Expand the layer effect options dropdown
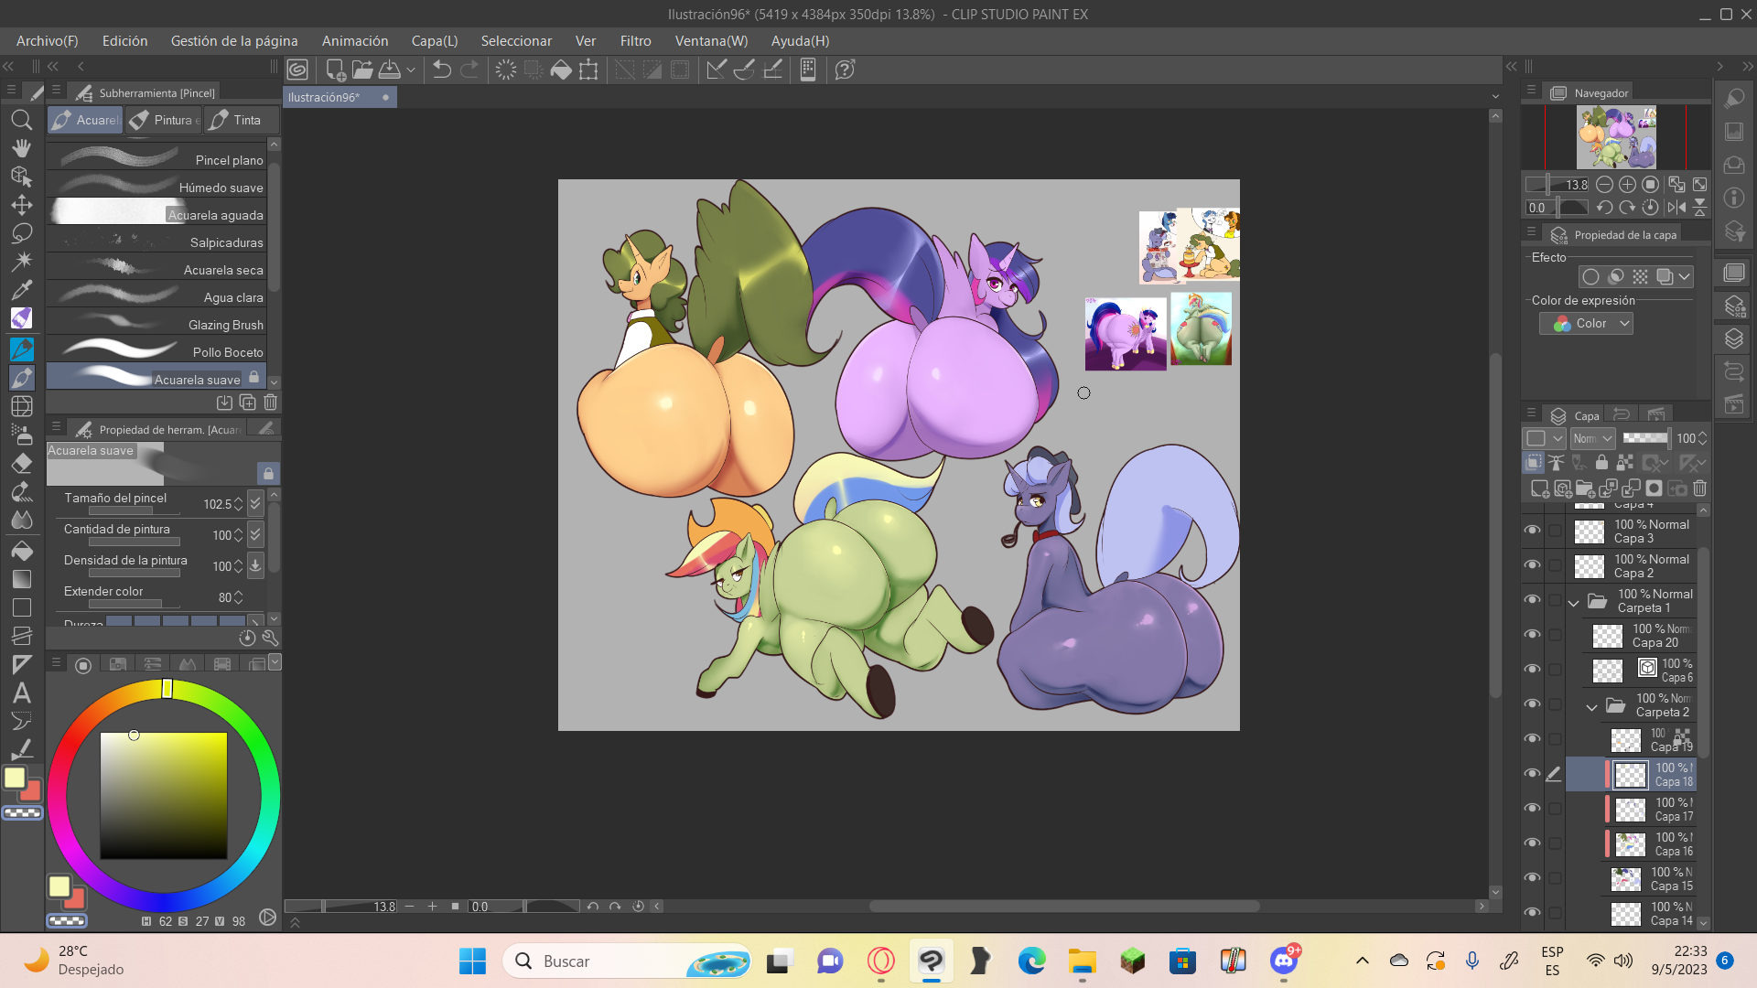The width and height of the screenshot is (1757, 988). click(x=1685, y=276)
